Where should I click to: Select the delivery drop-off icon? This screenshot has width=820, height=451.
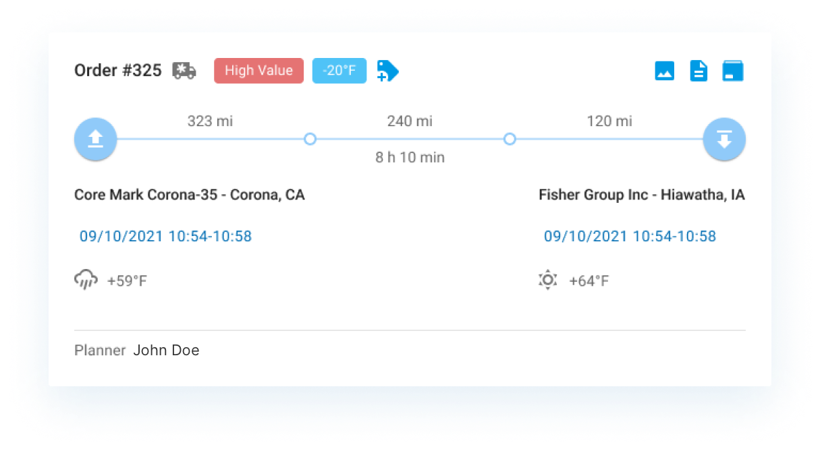point(724,139)
